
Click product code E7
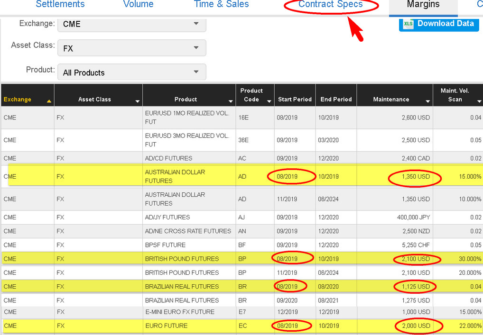click(x=242, y=312)
